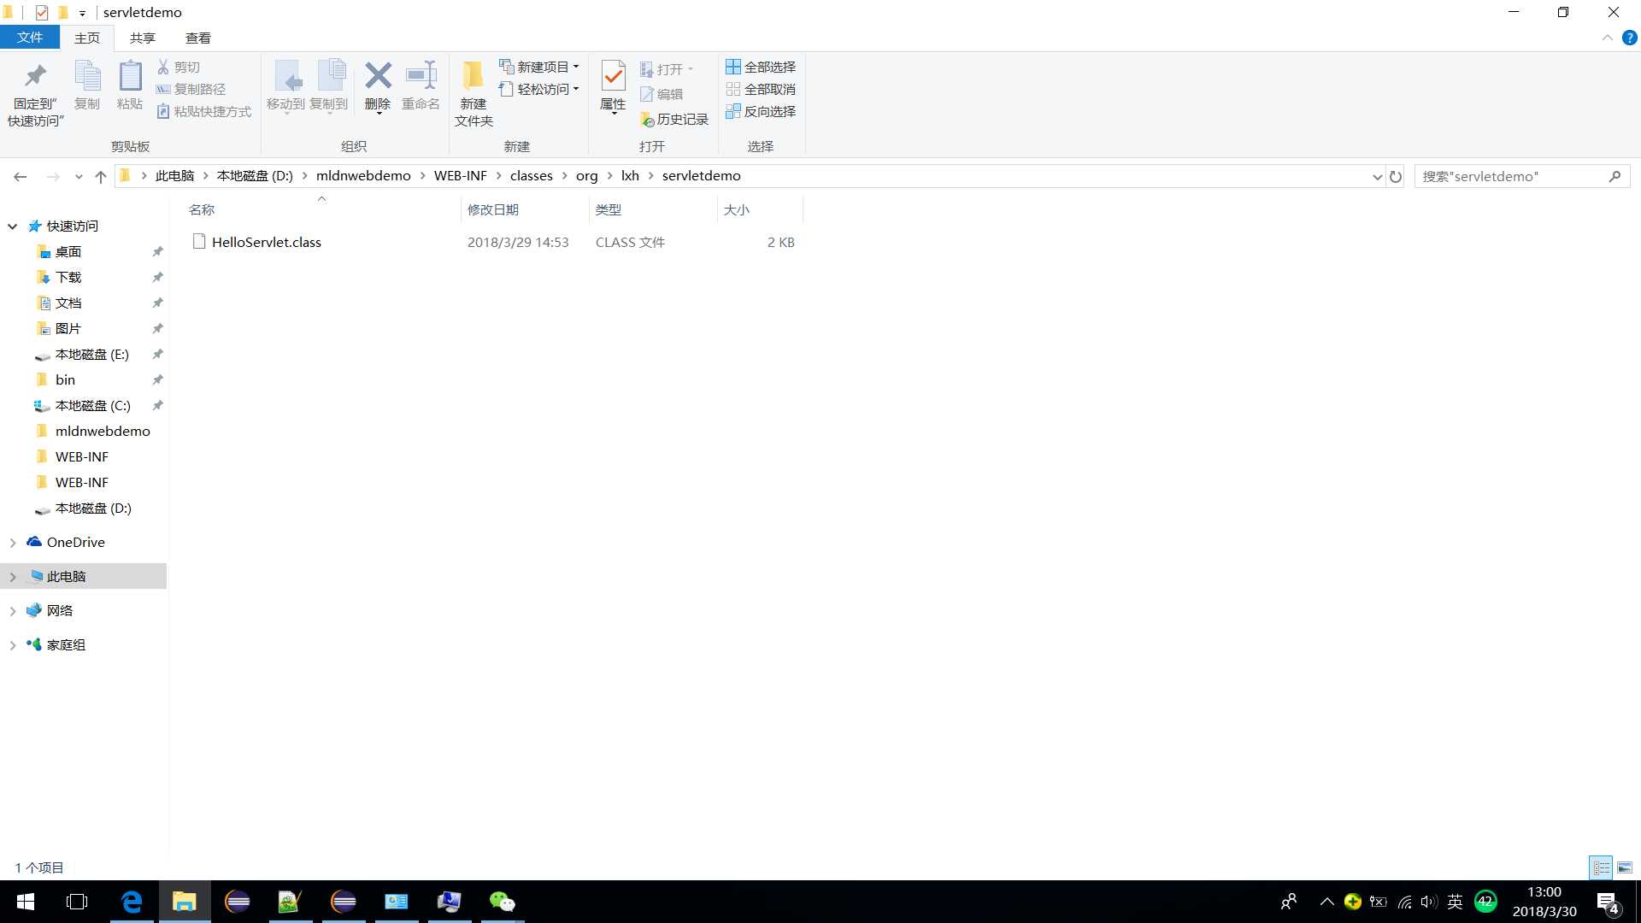Open Task View on the taskbar
Viewport: 1641px width, 923px height.
77,902
